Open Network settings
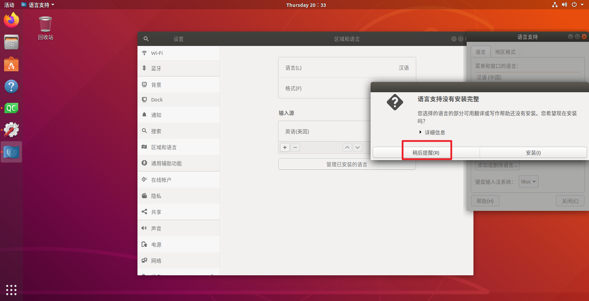Viewport: 589px width, 301px height. tap(179, 261)
